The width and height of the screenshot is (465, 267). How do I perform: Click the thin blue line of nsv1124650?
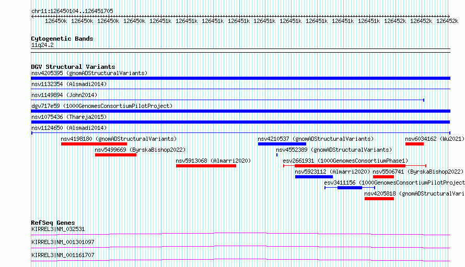point(240,133)
